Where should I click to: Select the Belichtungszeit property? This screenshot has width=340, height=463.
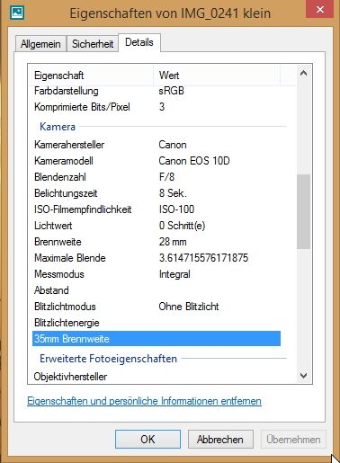click(x=66, y=193)
